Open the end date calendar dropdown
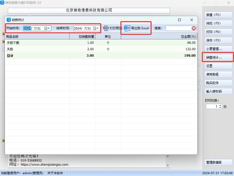This screenshot has width=234, height=176. [x=96, y=28]
